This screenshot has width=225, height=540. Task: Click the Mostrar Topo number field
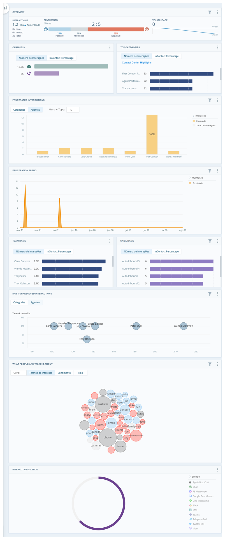(73, 110)
